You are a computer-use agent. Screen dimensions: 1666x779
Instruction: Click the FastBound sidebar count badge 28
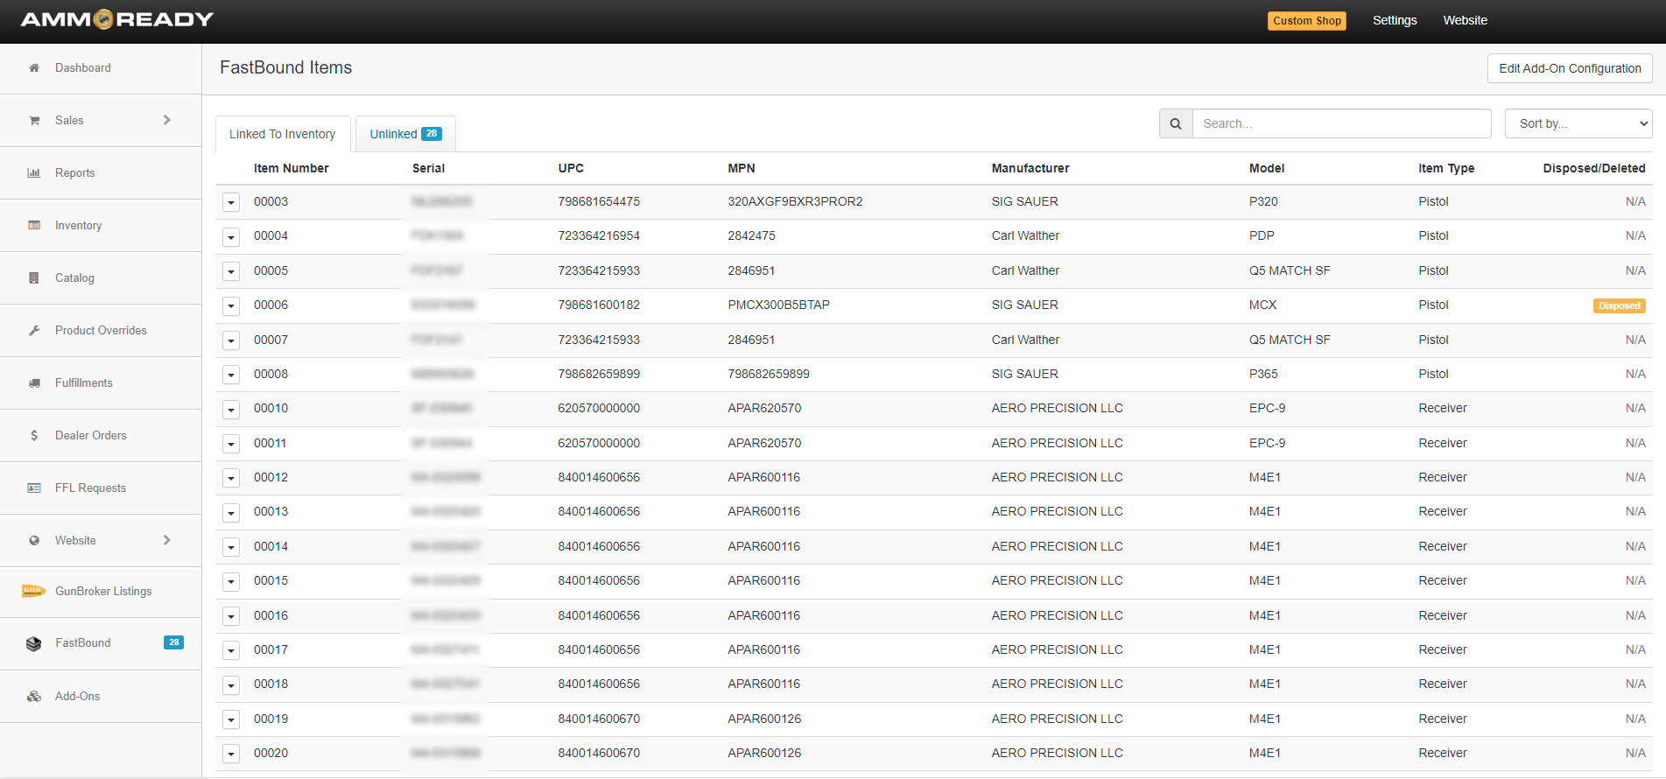(173, 642)
